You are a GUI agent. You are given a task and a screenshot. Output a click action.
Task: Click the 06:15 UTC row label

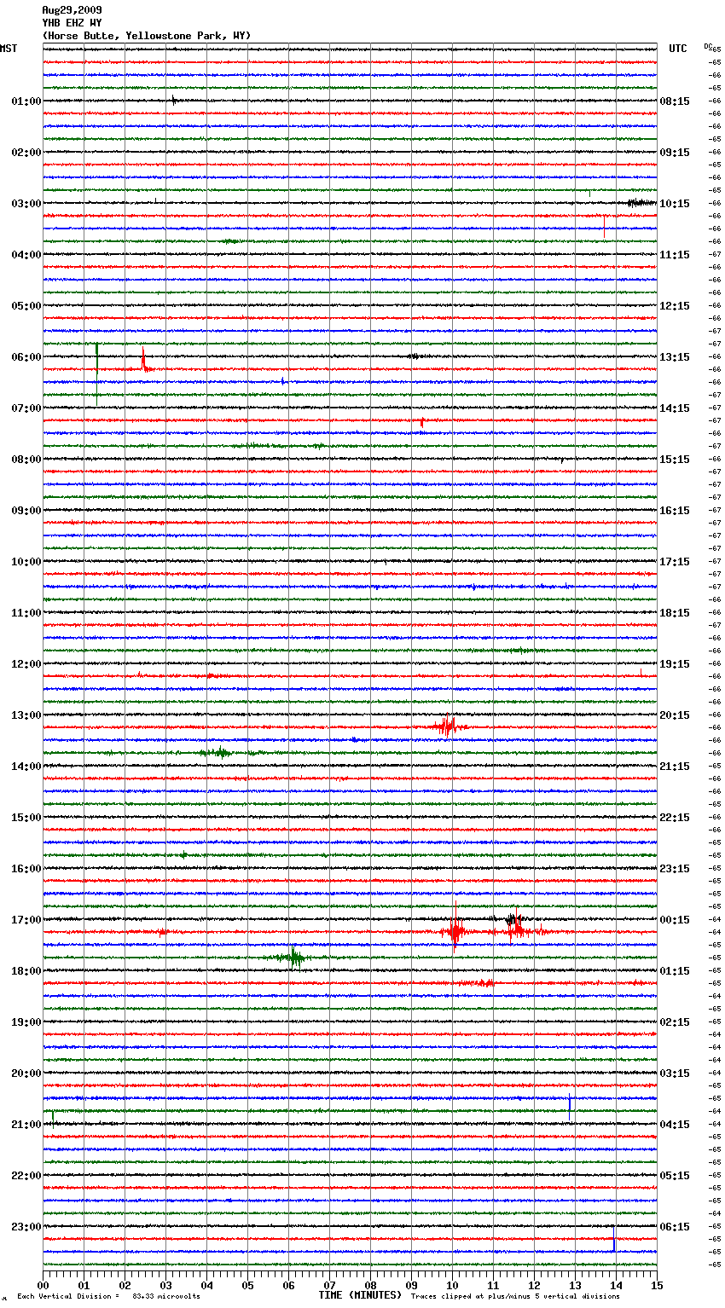(x=675, y=1227)
